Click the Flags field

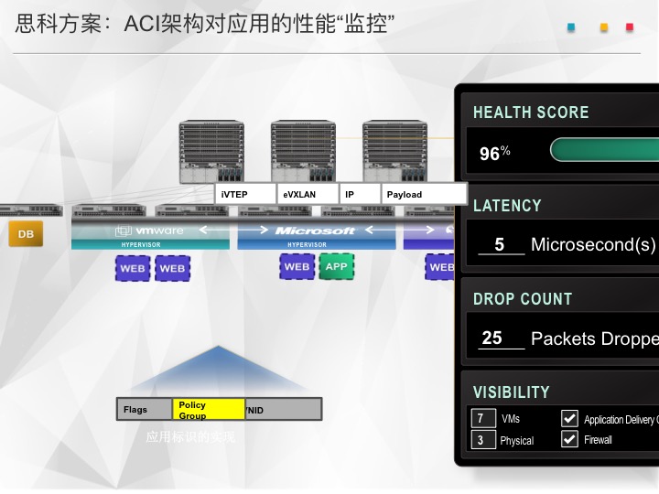click(145, 410)
